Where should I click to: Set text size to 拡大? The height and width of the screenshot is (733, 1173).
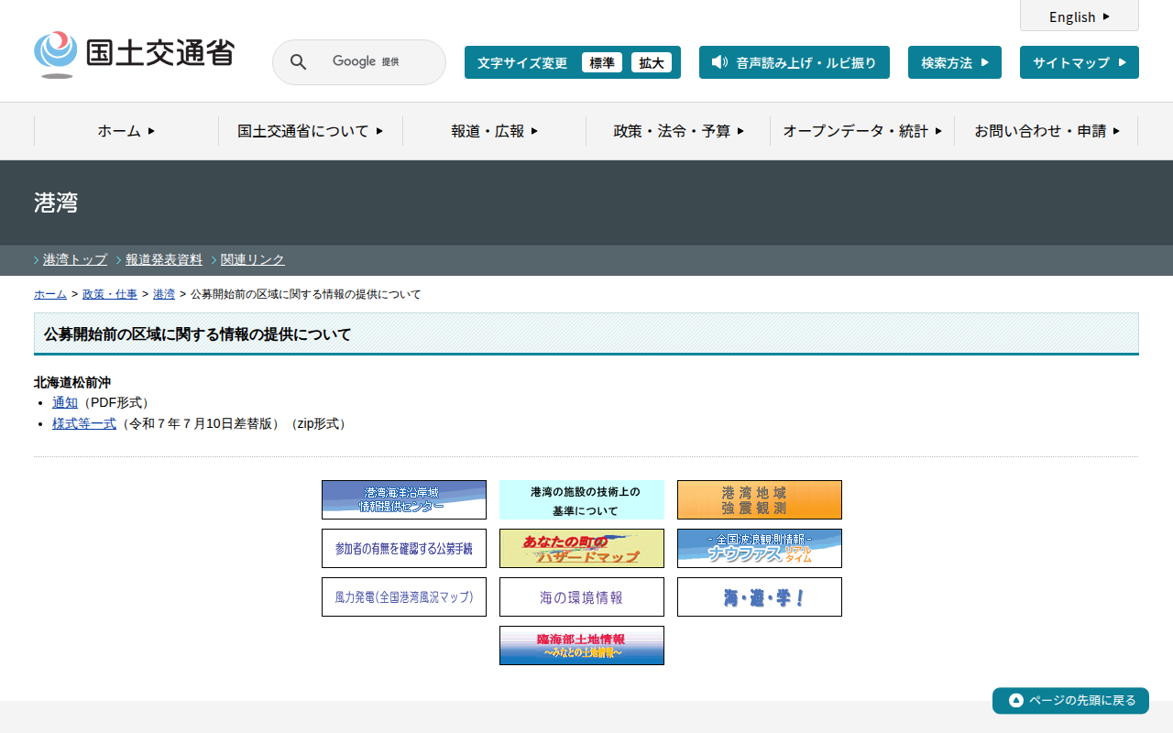[x=651, y=62]
